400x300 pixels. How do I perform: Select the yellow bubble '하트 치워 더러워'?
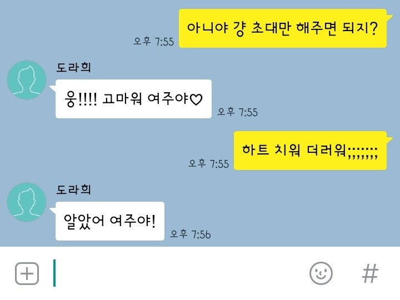pos(310,151)
